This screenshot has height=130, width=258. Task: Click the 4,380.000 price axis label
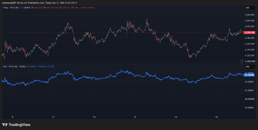[x=250, y=38]
